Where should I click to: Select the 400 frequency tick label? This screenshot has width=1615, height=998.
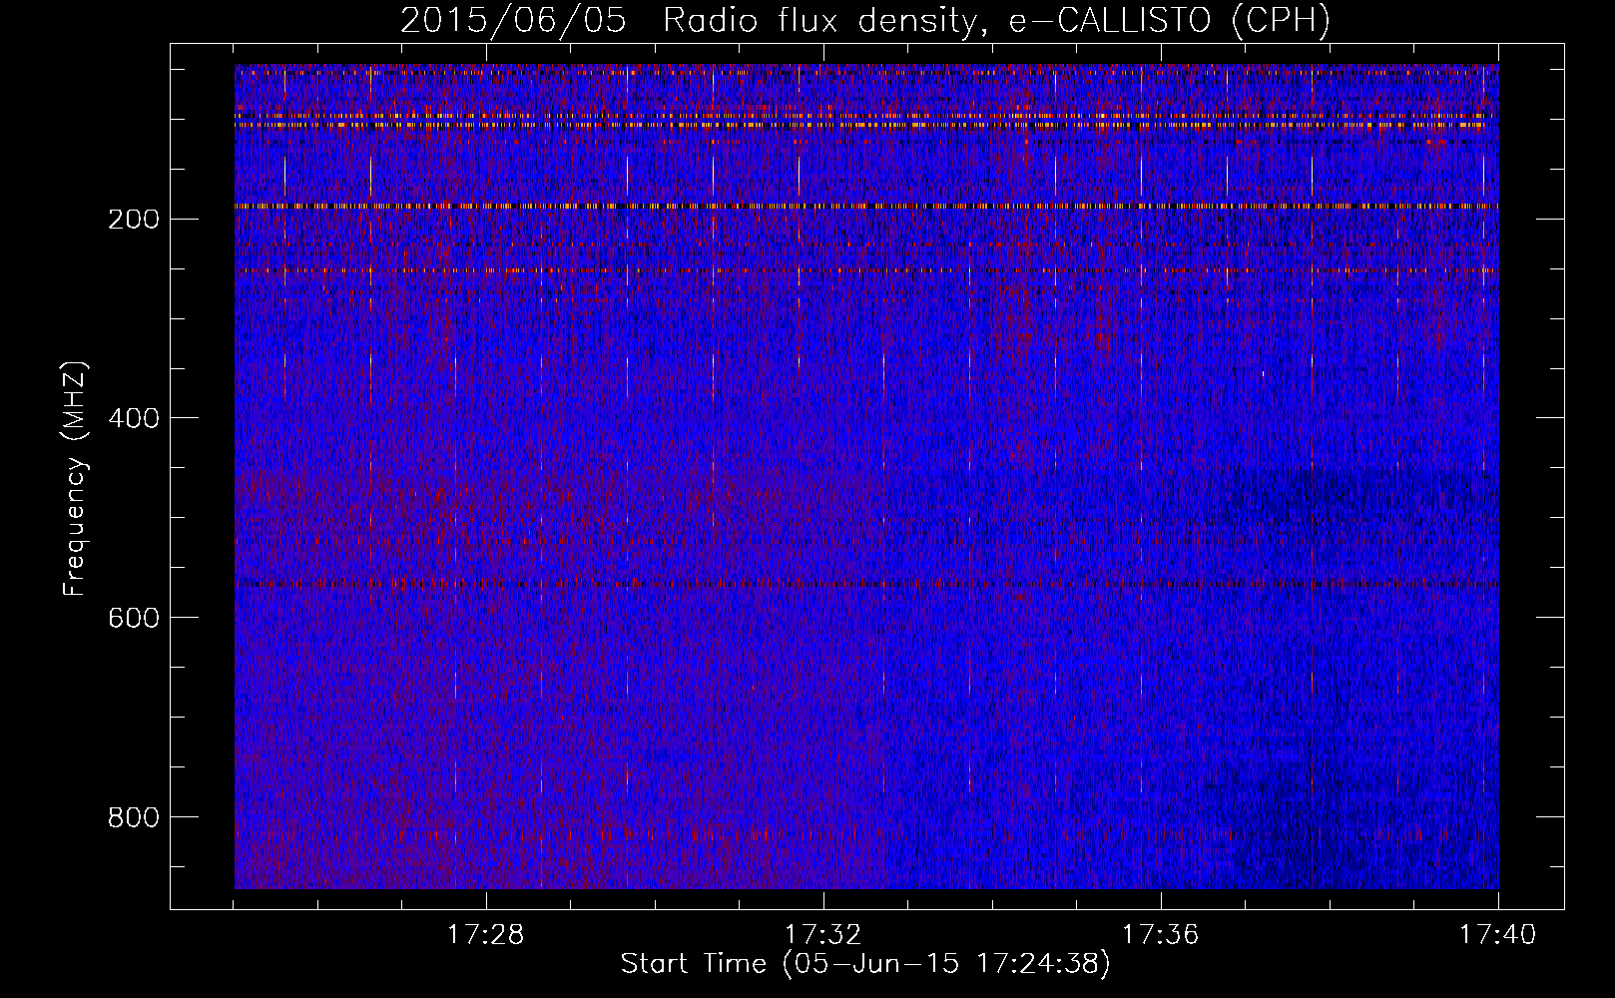pyautogui.click(x=133, y=418)
